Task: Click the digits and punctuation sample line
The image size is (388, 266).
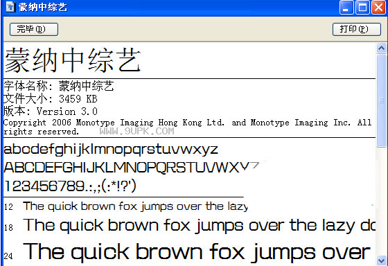Action: (x=70, y=186)
